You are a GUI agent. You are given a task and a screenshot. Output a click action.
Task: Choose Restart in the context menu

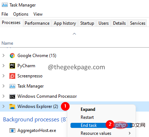(87, 117)
